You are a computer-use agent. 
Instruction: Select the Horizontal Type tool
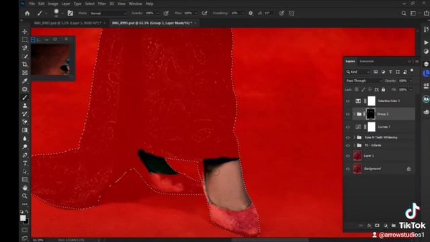point(25,163)
